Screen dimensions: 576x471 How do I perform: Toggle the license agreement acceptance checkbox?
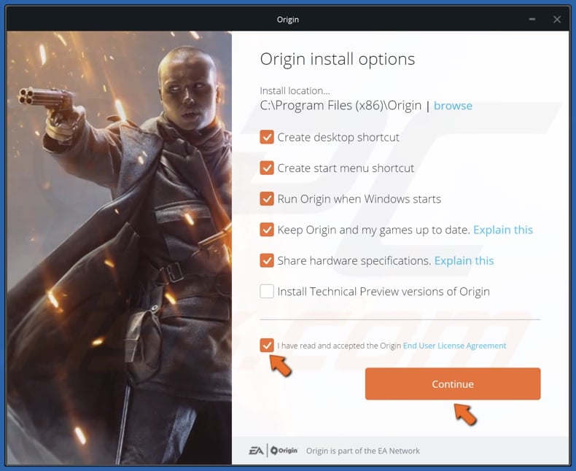267,346
